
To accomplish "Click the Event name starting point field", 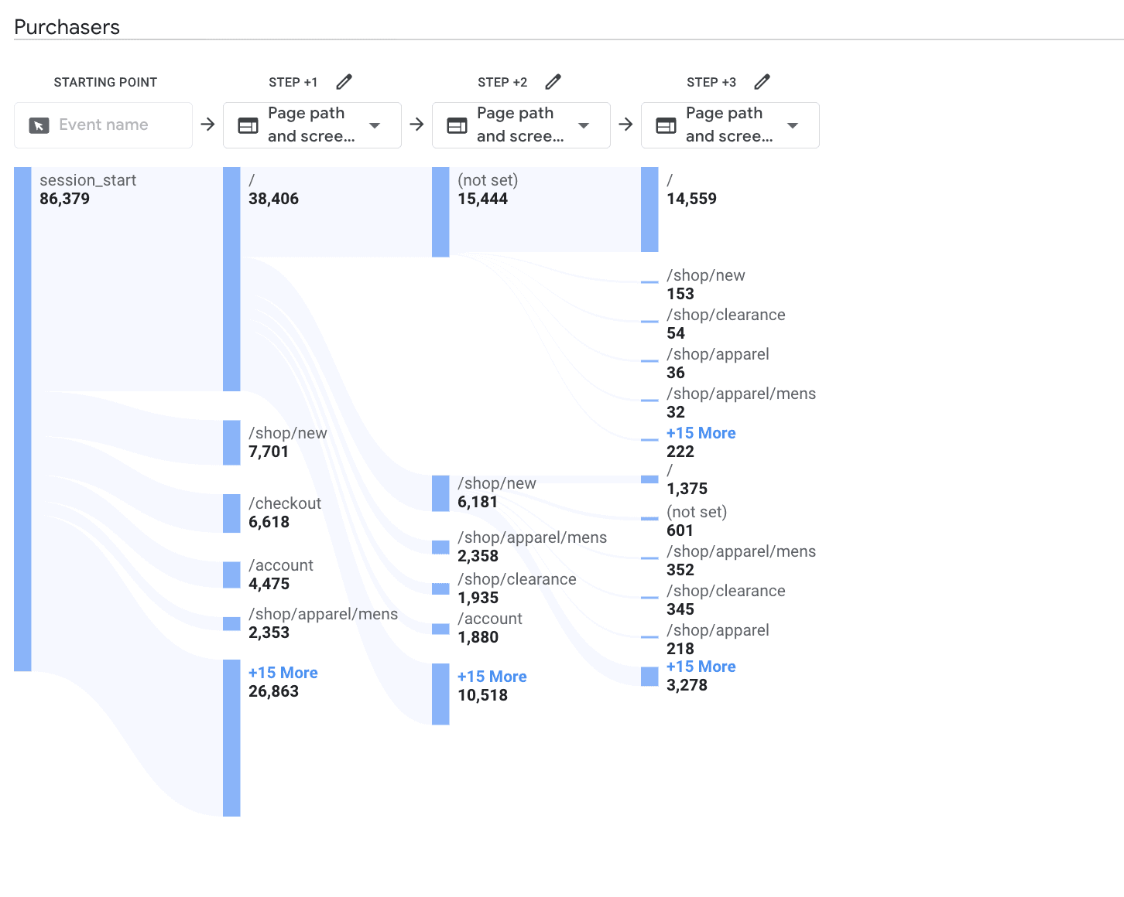I will pos(103,125).
